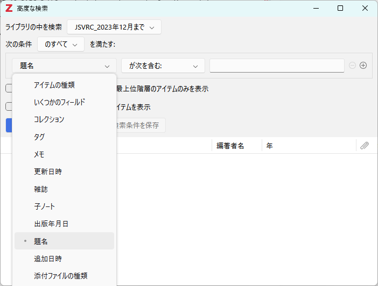This screenshot has height=286, width=378.
Task: Collapse the 題名 field dropdown
Action: tap(65, 66)
